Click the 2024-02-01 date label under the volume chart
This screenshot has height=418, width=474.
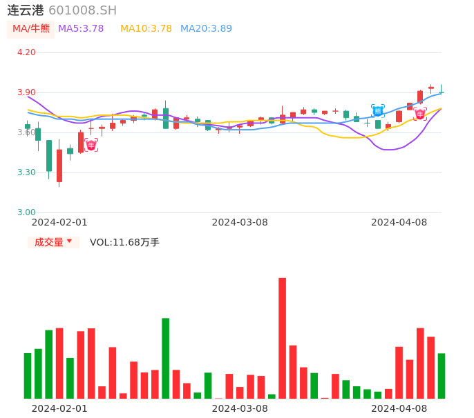pos(59,408)
